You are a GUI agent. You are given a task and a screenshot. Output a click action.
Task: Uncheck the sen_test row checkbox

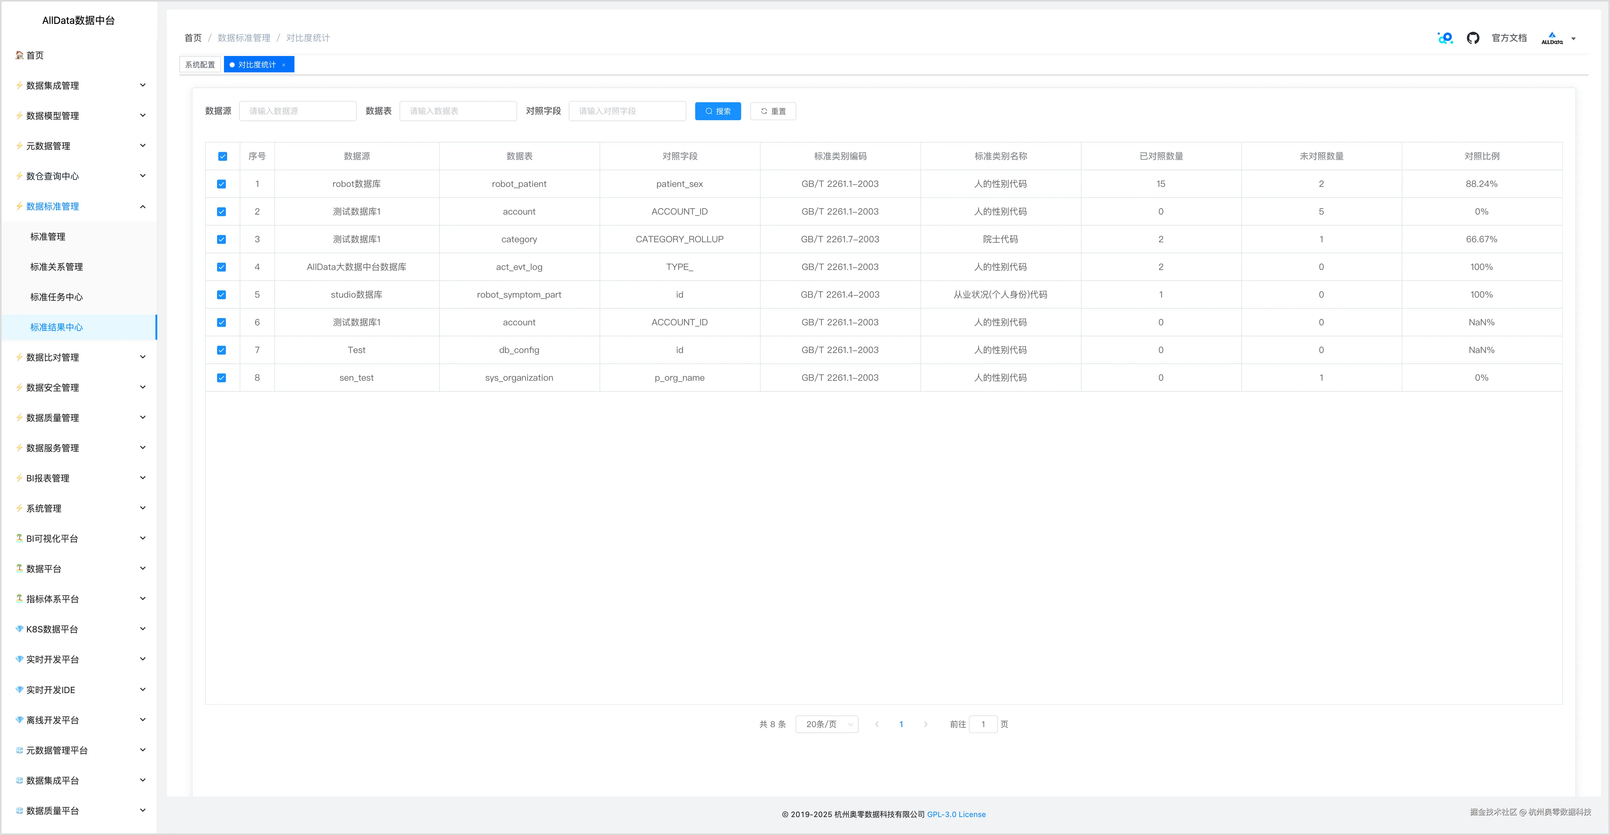click(x=221, y=378)
